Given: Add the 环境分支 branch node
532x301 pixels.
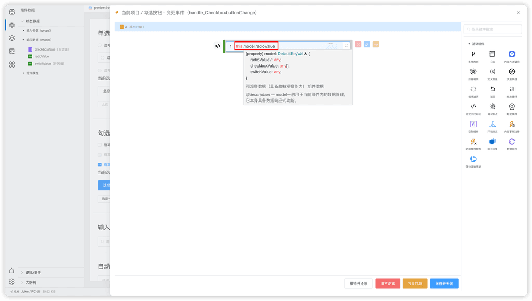Looking at the screenshot, I should coord(492,127).
